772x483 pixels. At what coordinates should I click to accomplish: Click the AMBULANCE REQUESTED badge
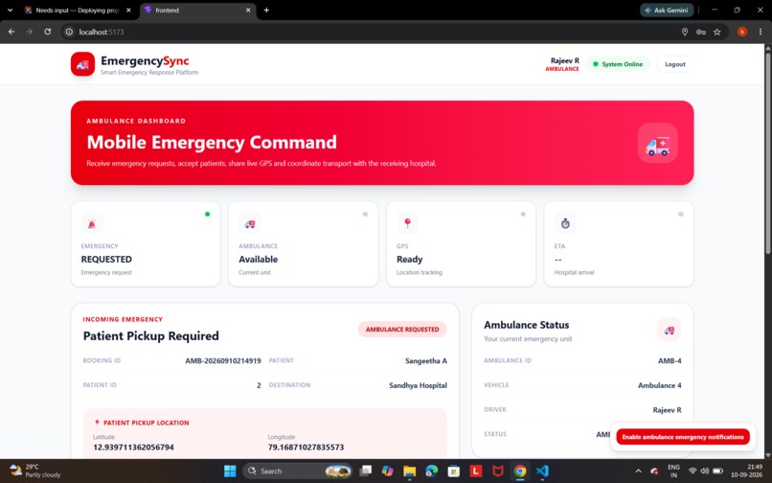[402, 330]
